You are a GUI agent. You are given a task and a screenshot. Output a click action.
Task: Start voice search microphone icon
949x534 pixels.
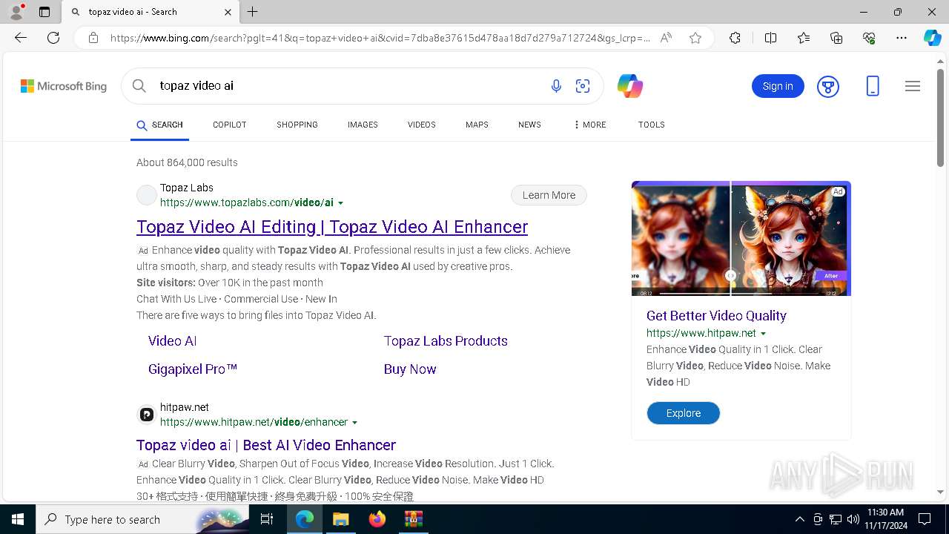[x=556, y=86]
